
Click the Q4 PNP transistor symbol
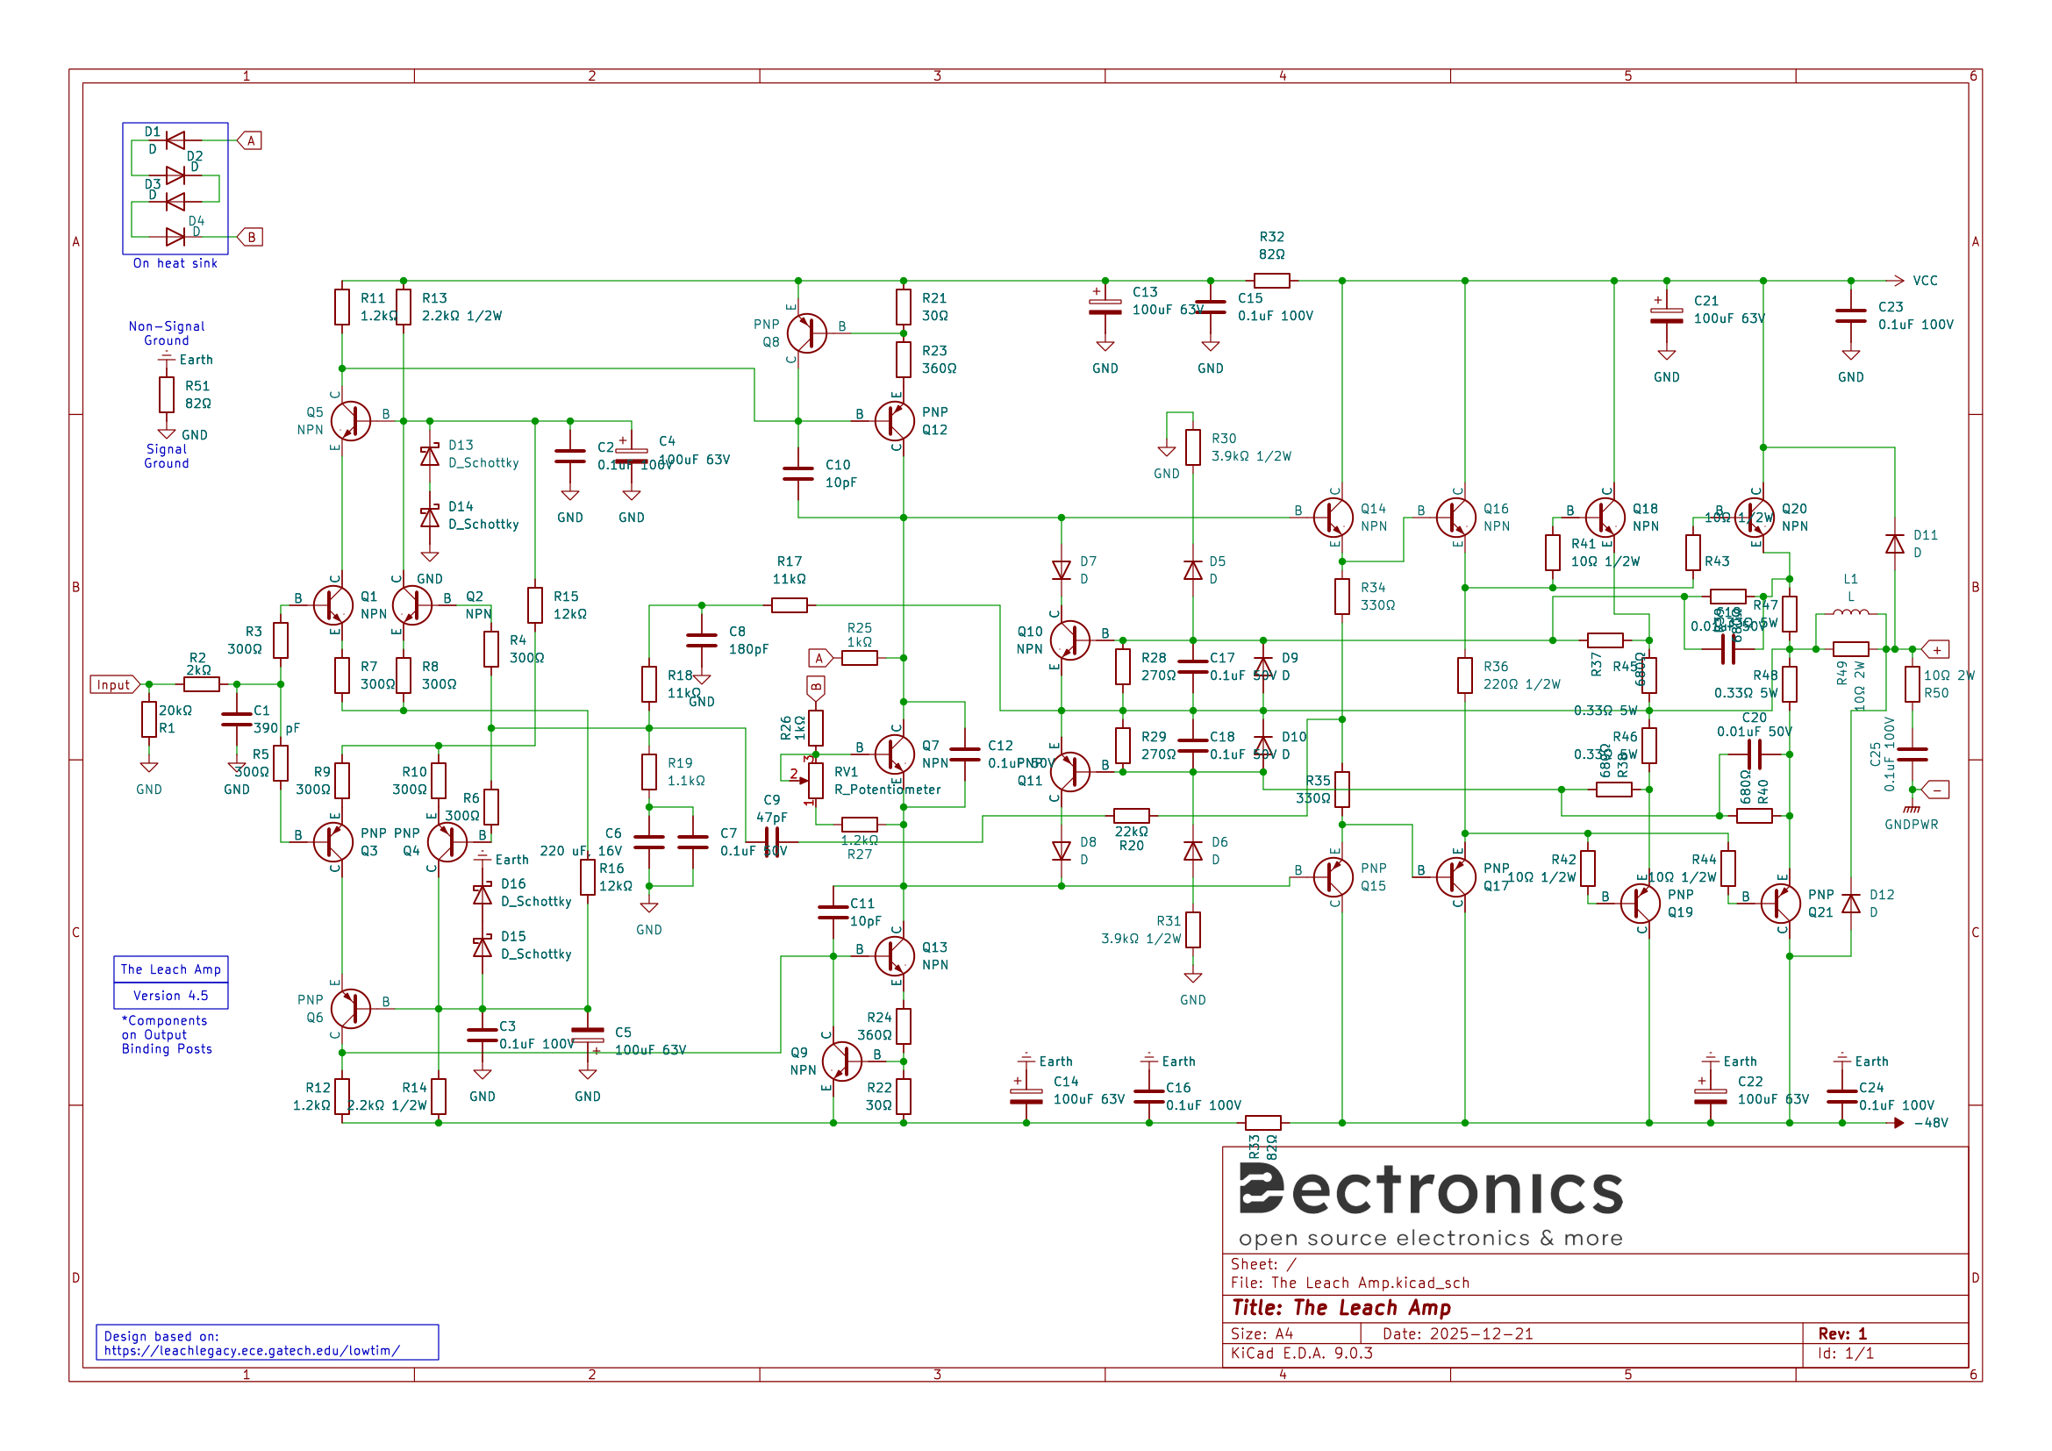447,841
